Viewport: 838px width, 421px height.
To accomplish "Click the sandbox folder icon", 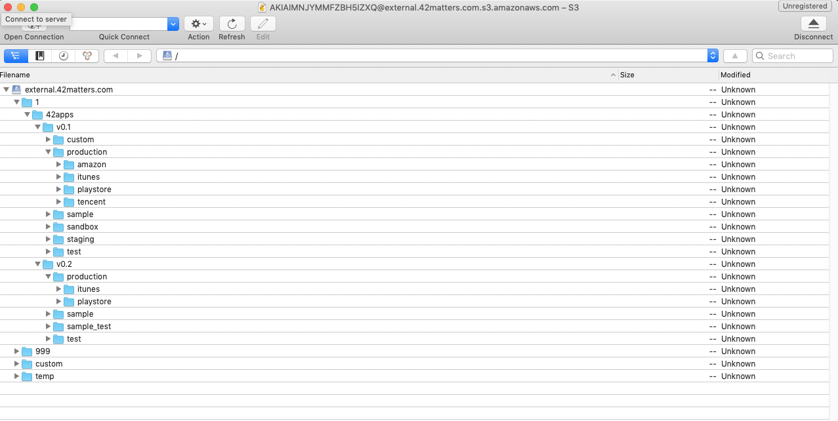I will pyautogui.click(x=58, y=227).
